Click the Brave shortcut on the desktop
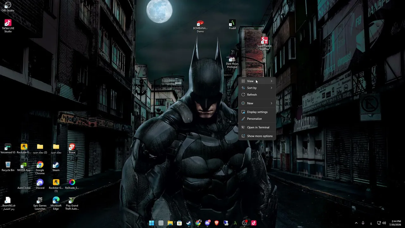Screen dimensions: 405x228 (x=72, y=149)
